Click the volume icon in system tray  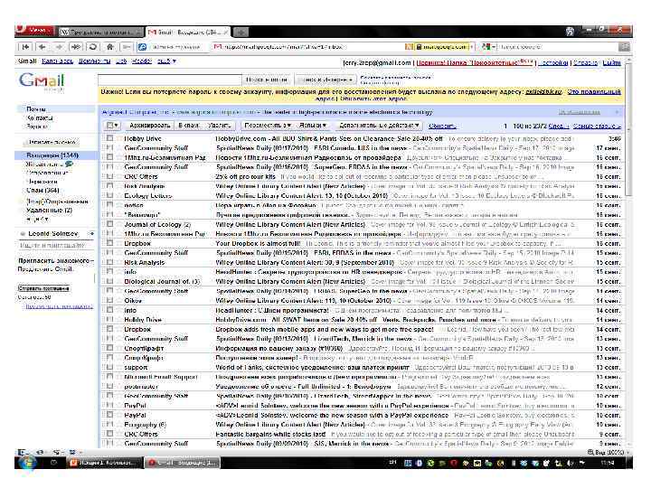[571, 463]
